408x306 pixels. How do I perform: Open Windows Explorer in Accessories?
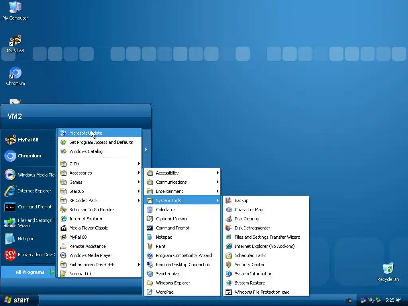182,283
